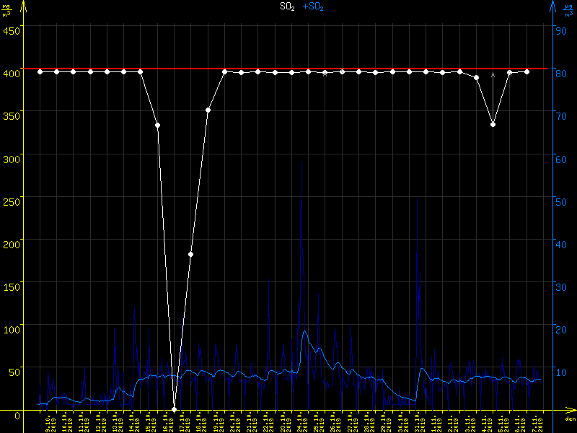Click the tallest blue spike near 24.10.

click(x=301, y=162)
